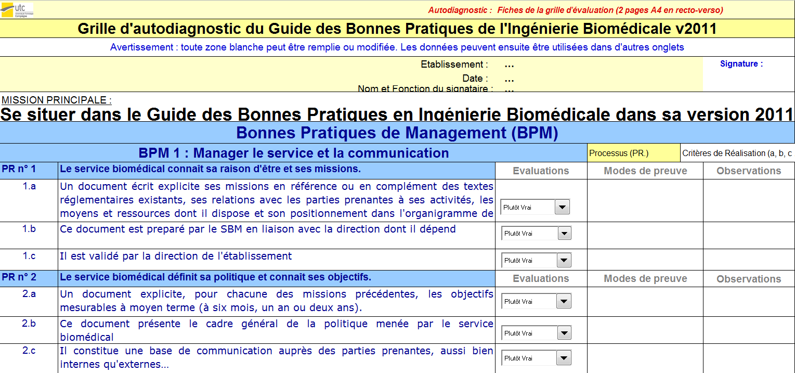
Task: Click 'Modes de preuve' header in PR n° 1 row
Action: (645, 171)
